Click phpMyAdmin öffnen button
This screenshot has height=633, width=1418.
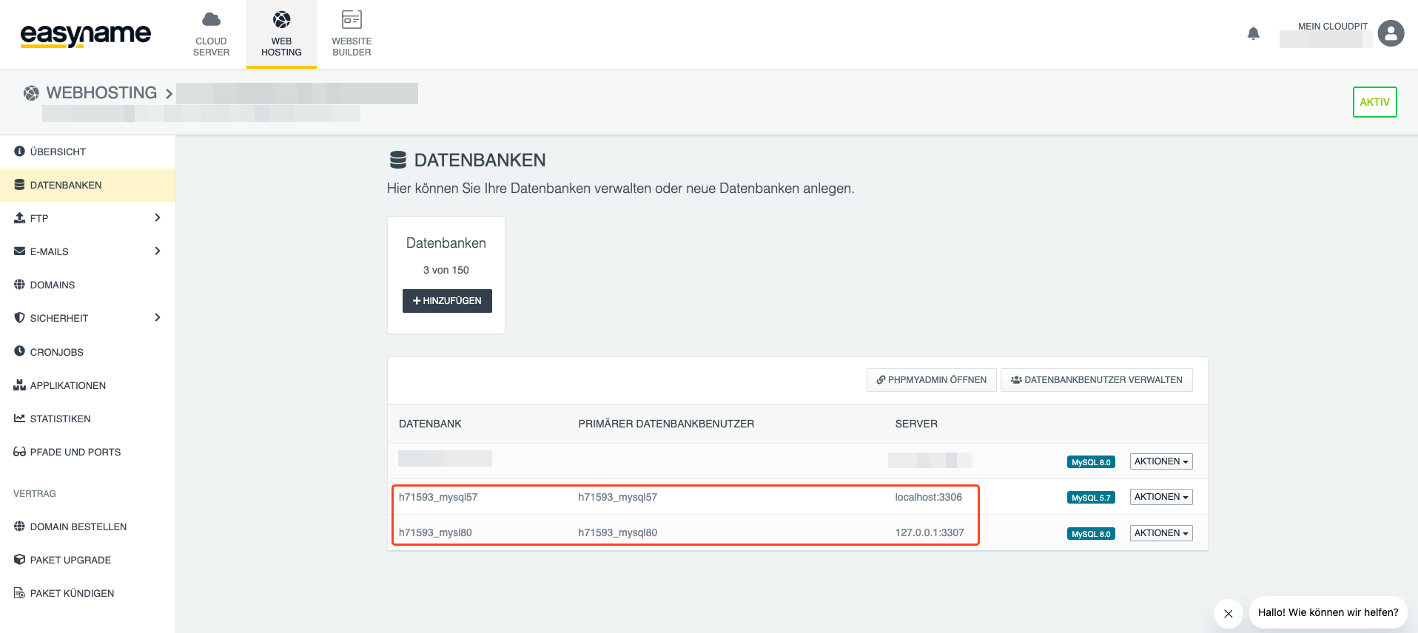click(931, 380)
